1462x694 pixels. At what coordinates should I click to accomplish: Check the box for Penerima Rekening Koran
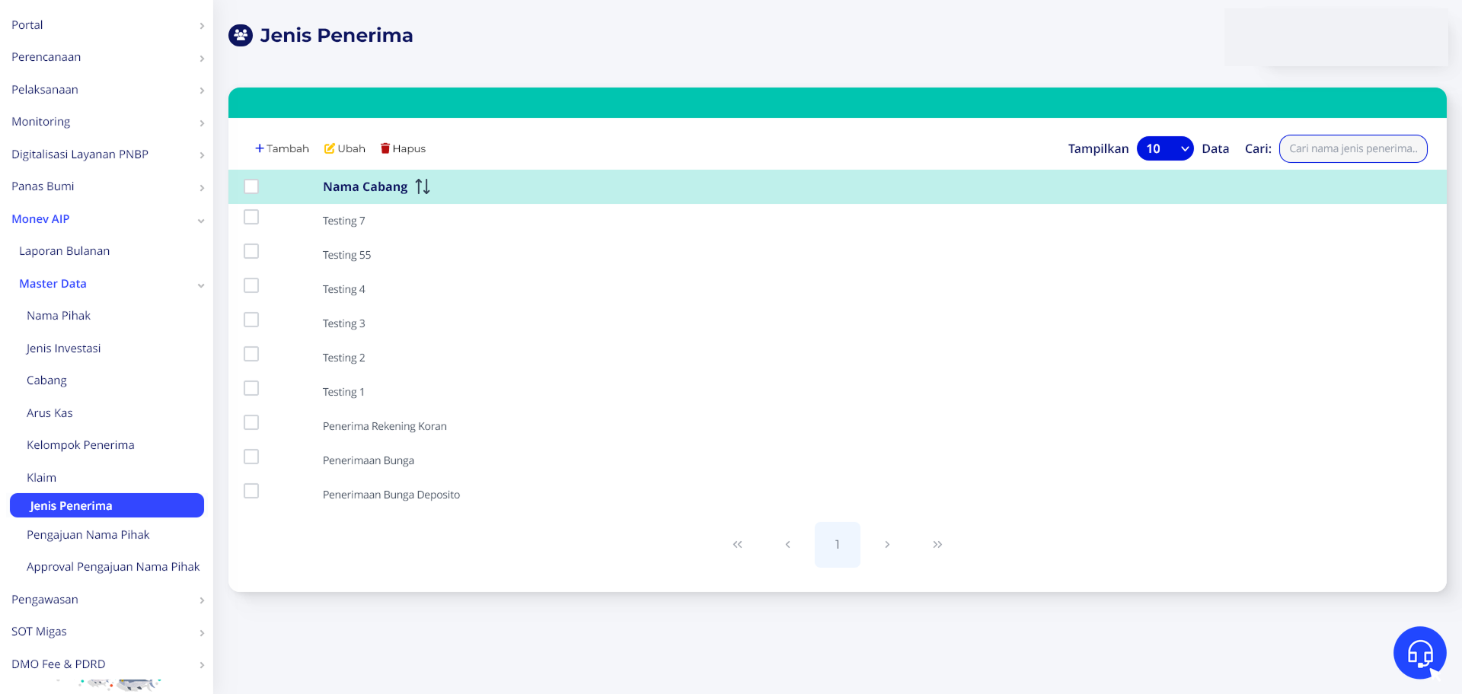click(x=251, y=422)
